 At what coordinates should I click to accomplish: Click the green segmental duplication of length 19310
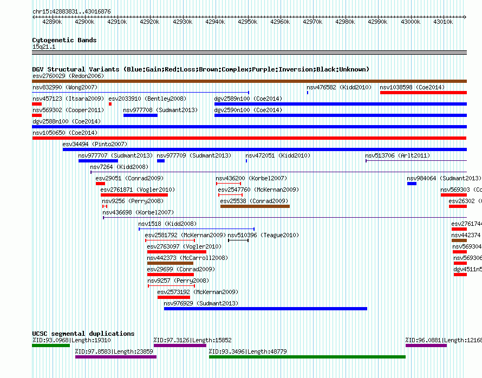[x=51, y=346]
